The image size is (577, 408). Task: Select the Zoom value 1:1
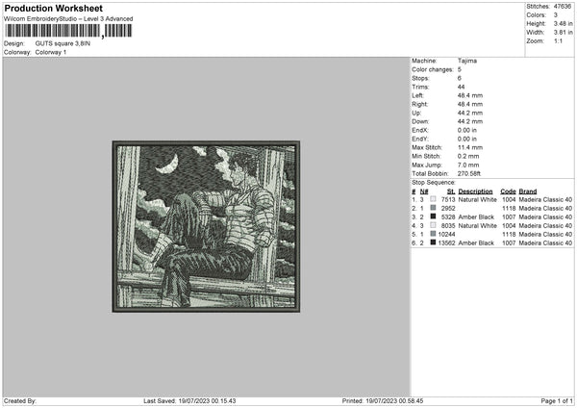point(558,40)
